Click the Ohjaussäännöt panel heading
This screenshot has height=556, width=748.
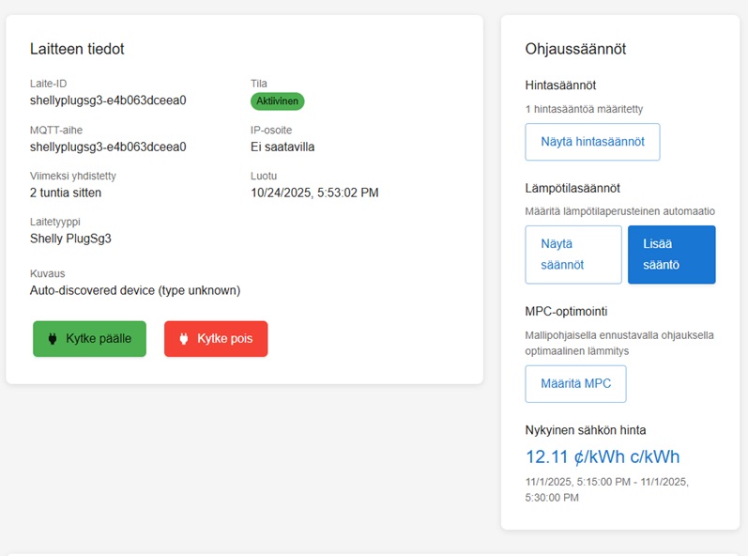575,49
